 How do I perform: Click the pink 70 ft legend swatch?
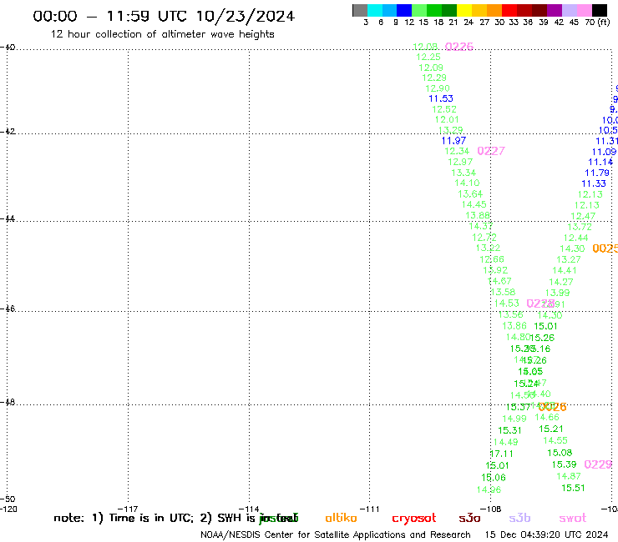[x=584, y=10]
